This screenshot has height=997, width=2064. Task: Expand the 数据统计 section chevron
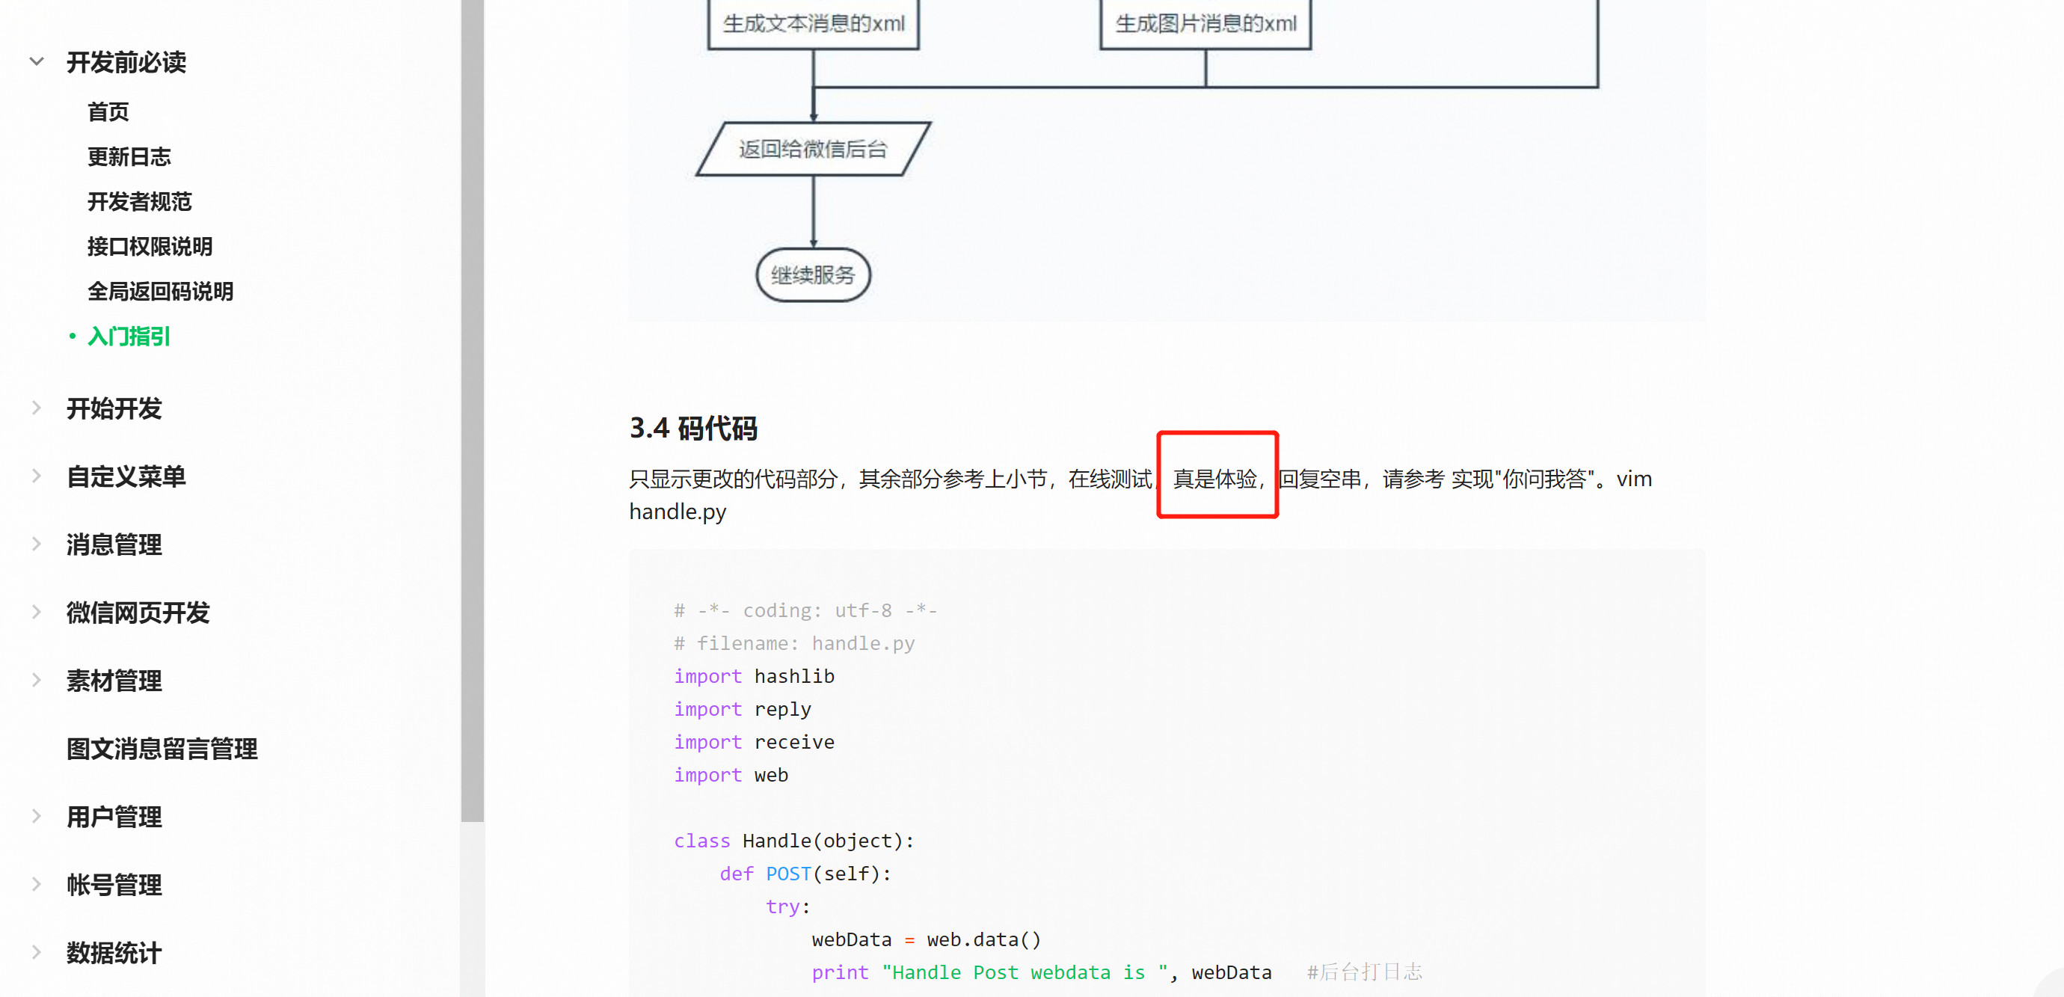click(36, 953)
